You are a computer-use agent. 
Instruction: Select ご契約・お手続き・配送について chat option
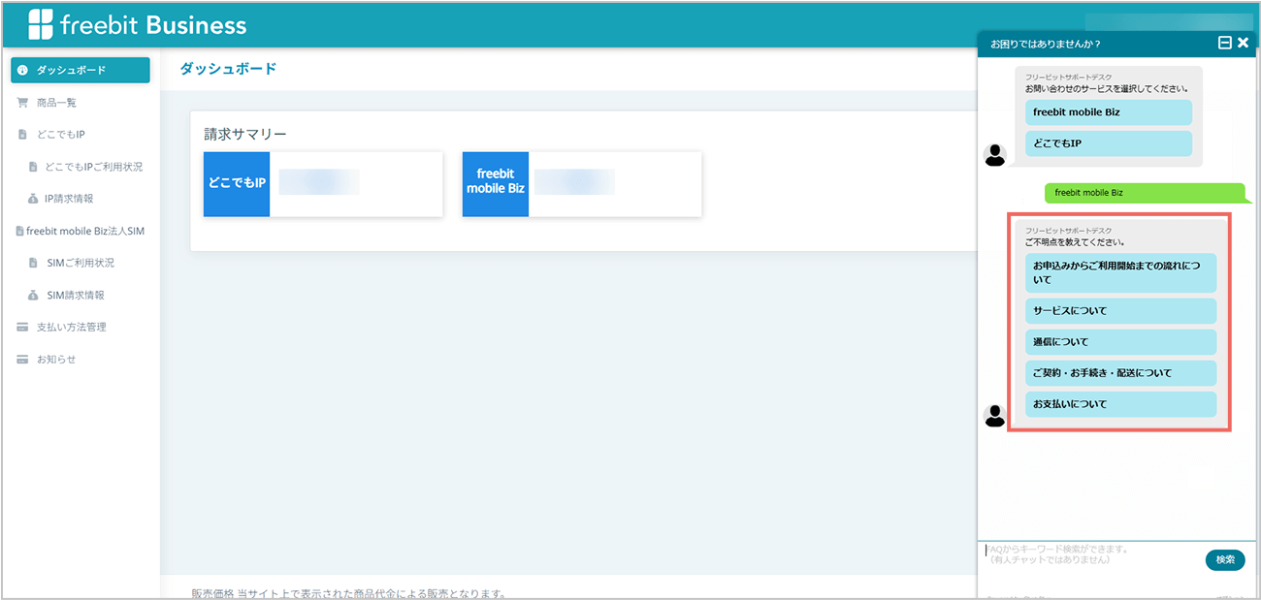(1120, 373)
